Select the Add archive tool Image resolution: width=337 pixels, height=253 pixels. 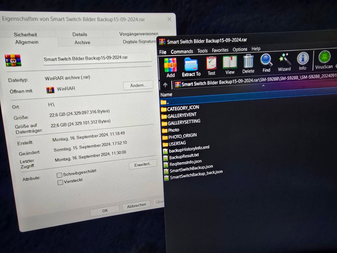click(x=170, y=65)
